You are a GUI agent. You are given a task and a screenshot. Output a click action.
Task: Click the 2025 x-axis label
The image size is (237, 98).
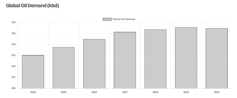point(64,92)
